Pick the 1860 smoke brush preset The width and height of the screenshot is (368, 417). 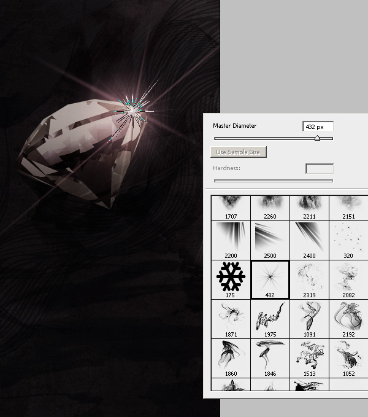pos(231,359)
